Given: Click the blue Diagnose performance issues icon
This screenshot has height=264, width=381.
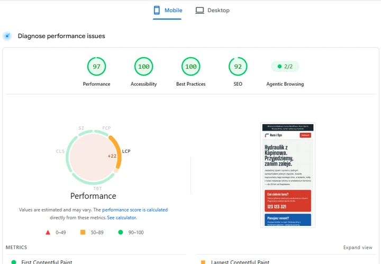Looking at the screenshot, I should pos(7,36).
